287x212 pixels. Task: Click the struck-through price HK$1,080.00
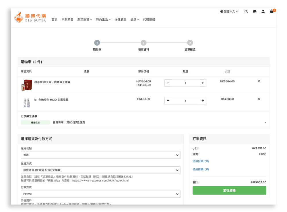[143, 85]
